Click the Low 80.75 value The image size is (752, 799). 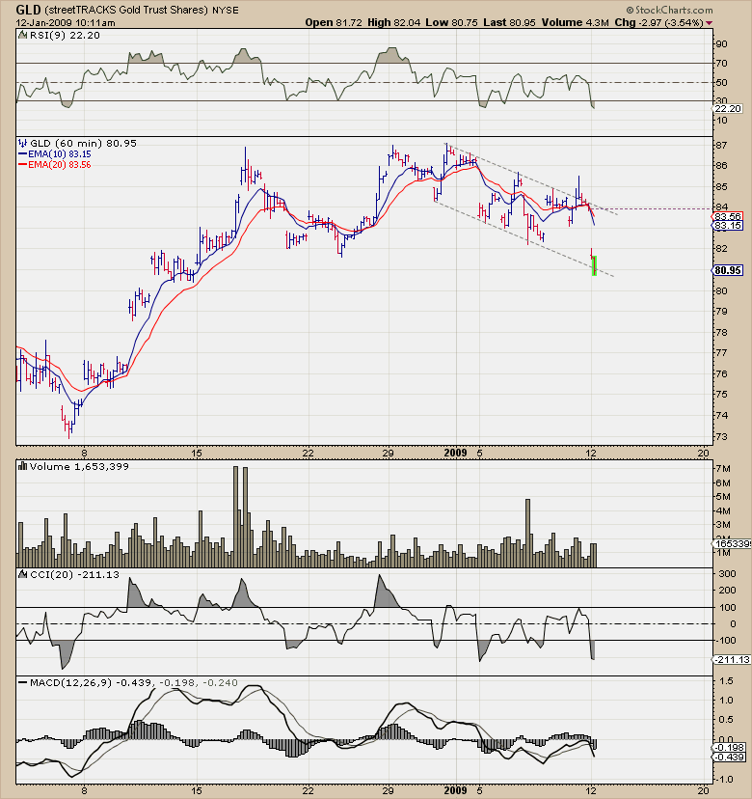click(x=451, y=22)
